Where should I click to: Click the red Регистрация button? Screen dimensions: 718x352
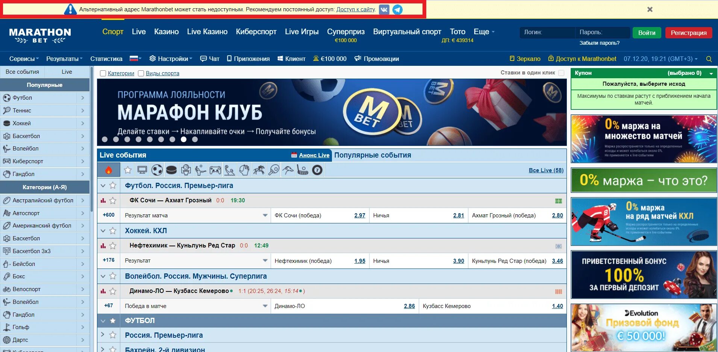click(x=689, y=33)
